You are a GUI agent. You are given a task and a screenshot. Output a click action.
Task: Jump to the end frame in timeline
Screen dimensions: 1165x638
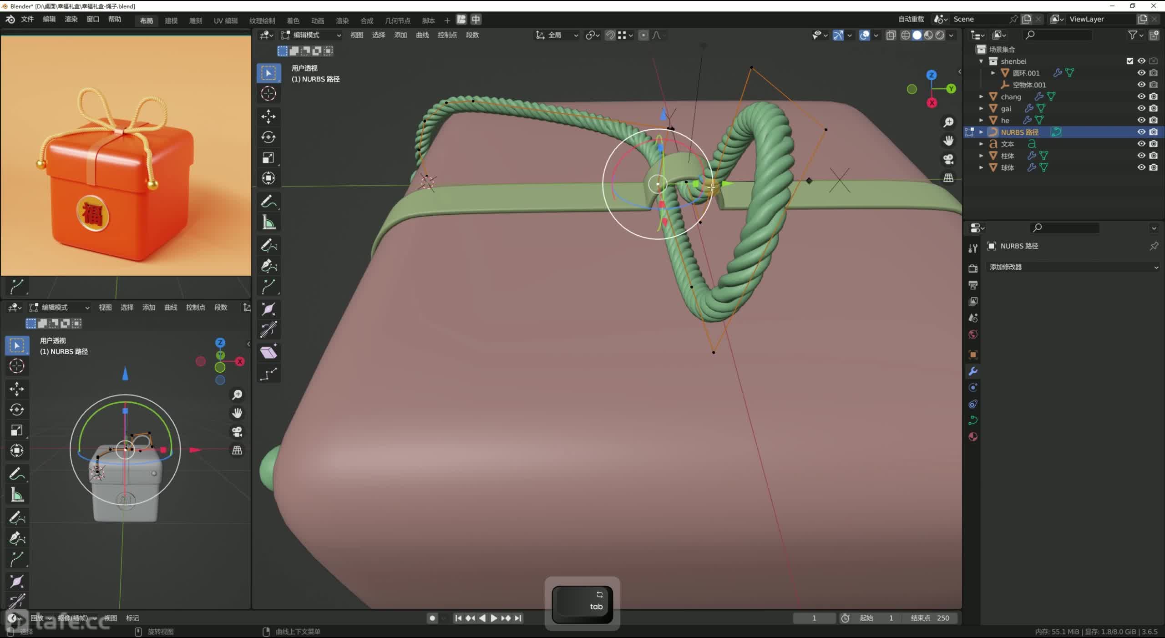coord(518,618)
